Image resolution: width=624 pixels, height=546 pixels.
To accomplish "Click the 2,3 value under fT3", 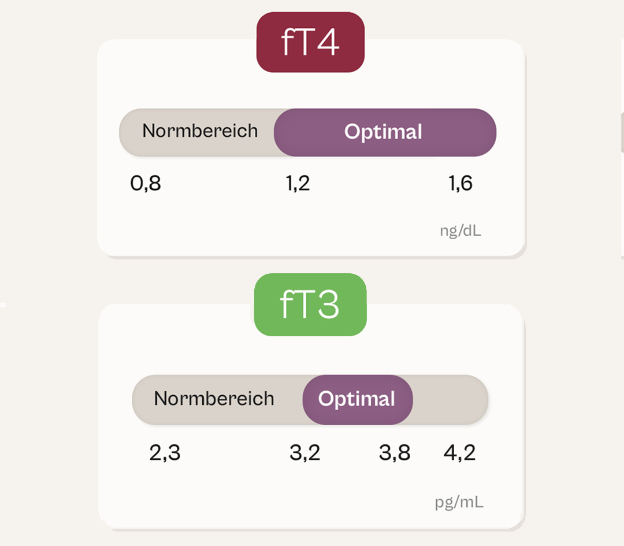I will (165, 453).
